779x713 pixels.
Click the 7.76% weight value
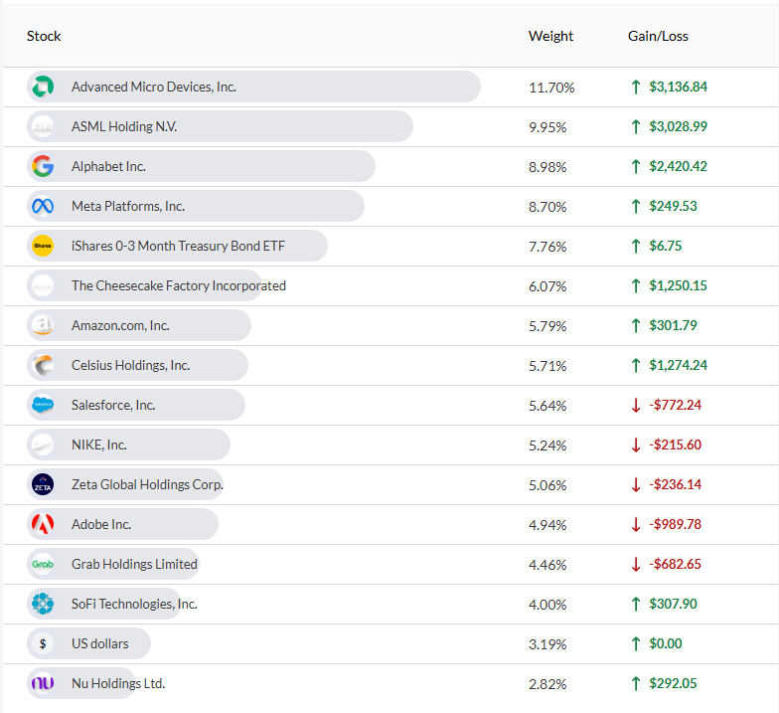547,247
